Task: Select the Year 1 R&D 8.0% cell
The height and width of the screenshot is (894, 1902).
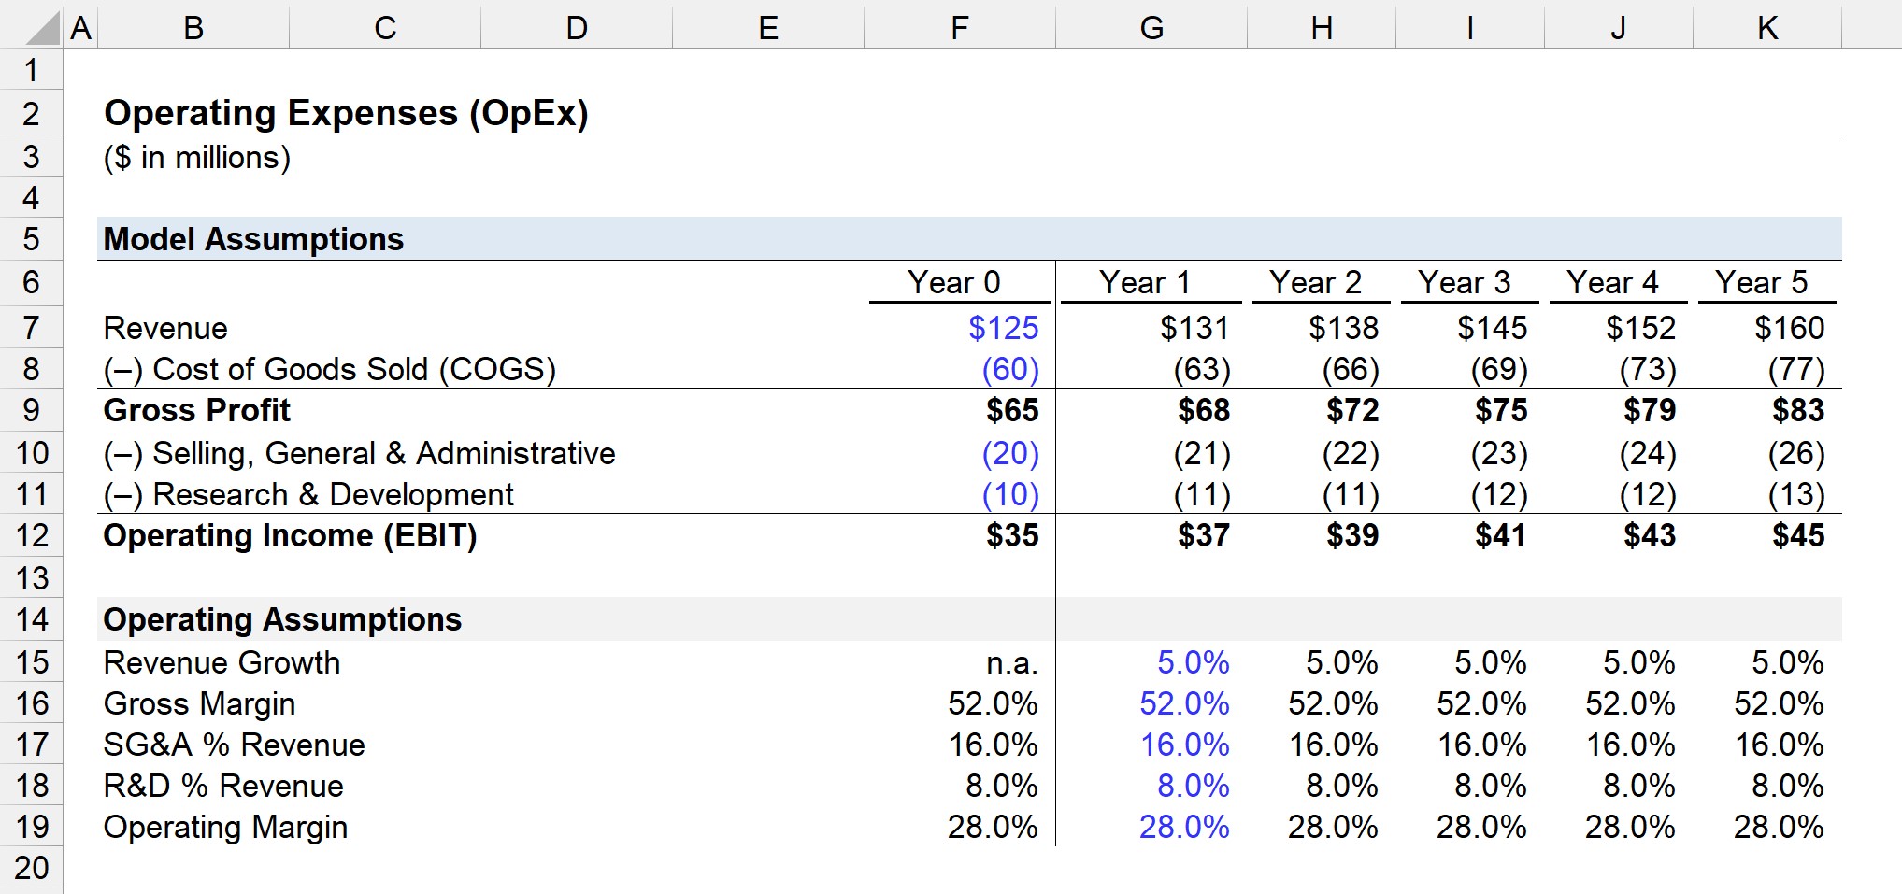Action: (x=1193, y=786)
